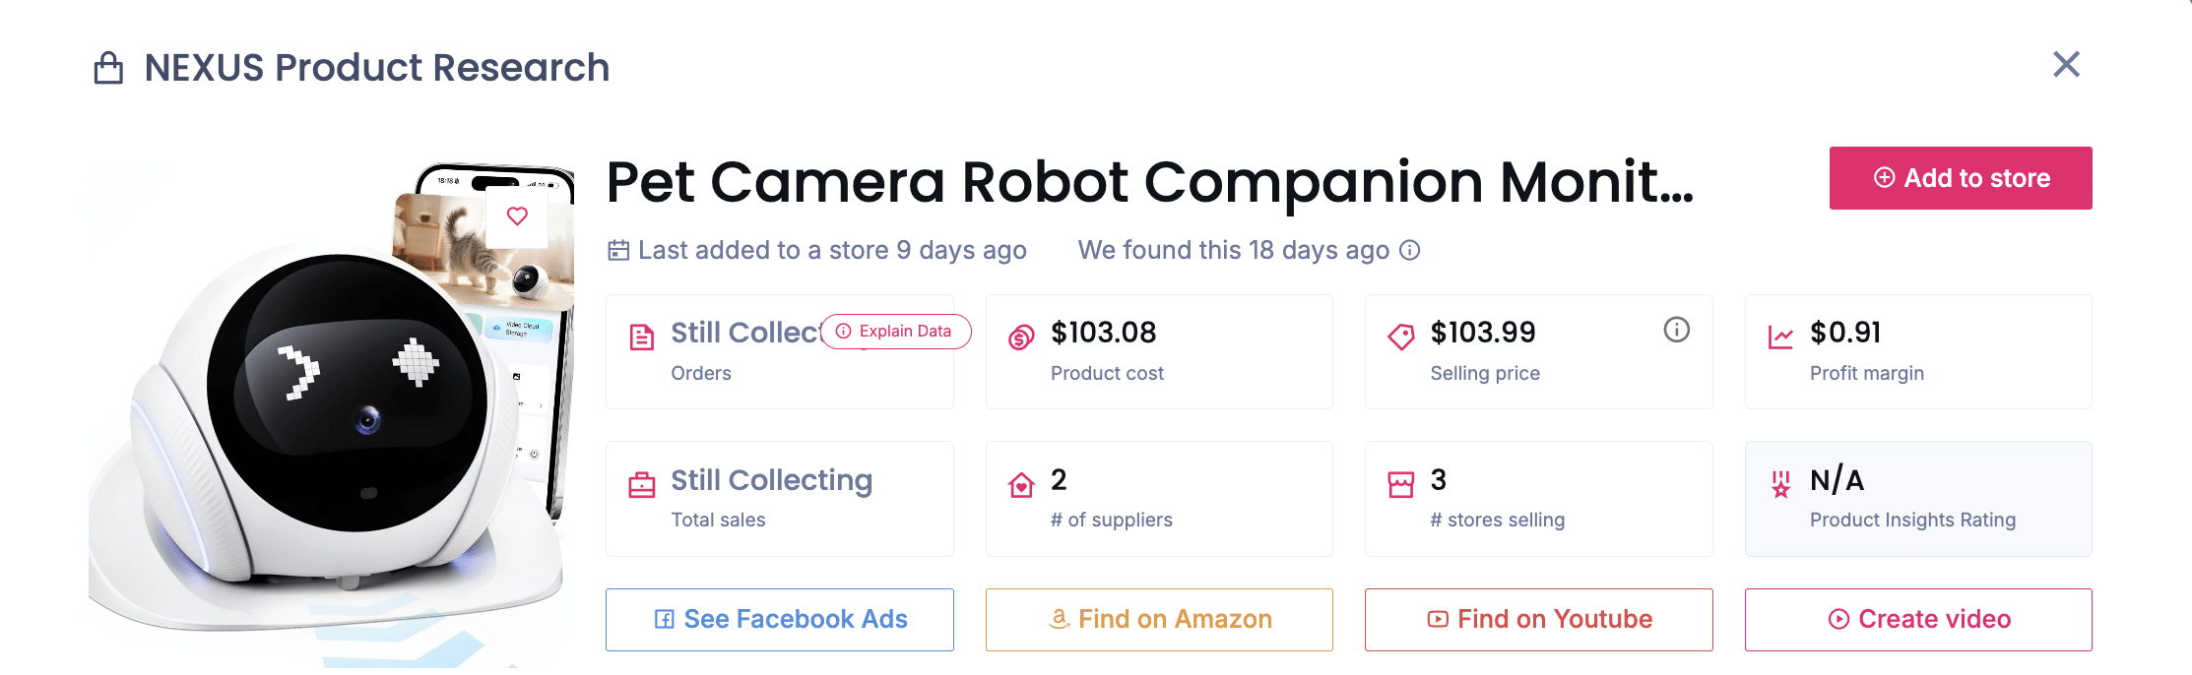
Task: Click the suppliers house icon
Action: [1021, 485]
